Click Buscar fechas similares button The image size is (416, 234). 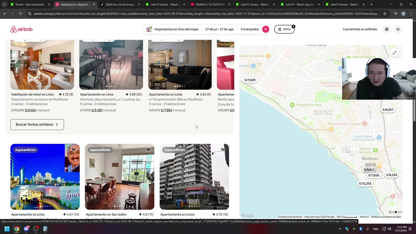pos(37,124)
